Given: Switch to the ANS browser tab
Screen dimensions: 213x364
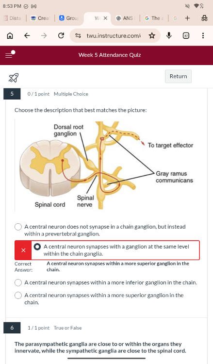Looking at the screenshot, I should [x=125, y=18].
